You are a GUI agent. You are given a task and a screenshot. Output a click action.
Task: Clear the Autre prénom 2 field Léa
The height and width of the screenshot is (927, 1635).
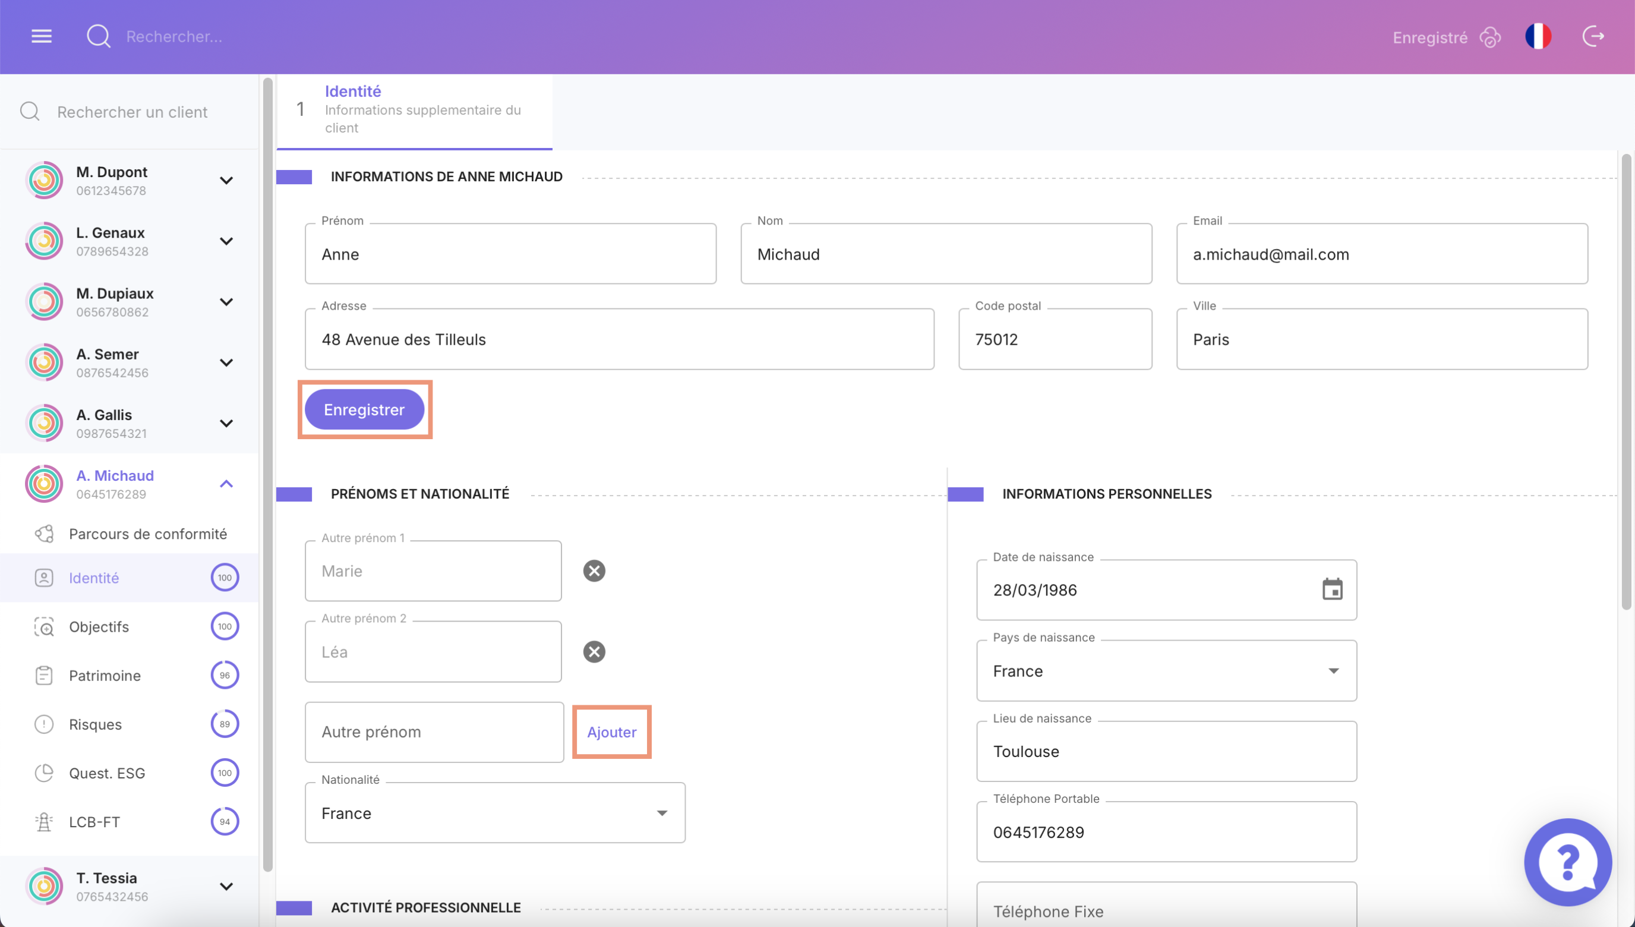click(x=594, y=651)
